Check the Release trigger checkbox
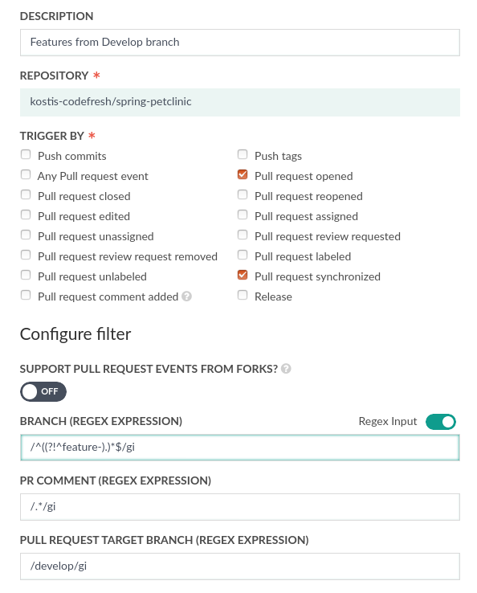This screenshot has width=477, height=593. click(243, 296)
